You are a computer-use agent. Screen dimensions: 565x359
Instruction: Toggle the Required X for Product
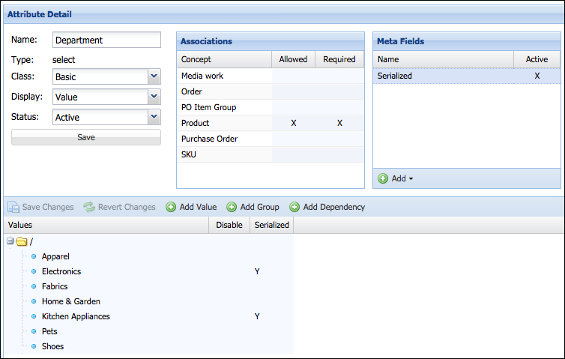339,123
